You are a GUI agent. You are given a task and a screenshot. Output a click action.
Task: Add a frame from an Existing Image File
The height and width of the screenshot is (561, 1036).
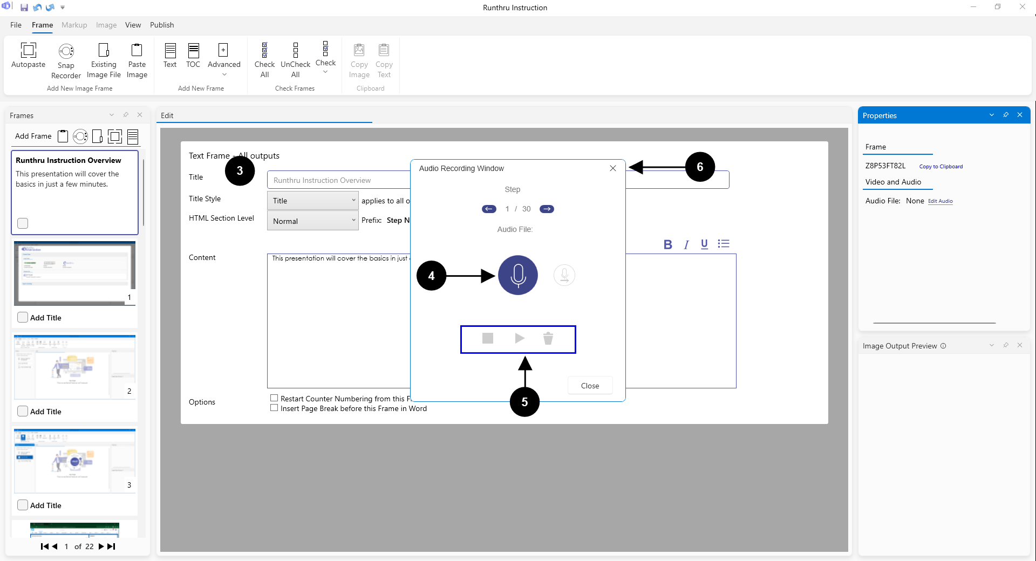pyautogui.click(x=104, y=51)
